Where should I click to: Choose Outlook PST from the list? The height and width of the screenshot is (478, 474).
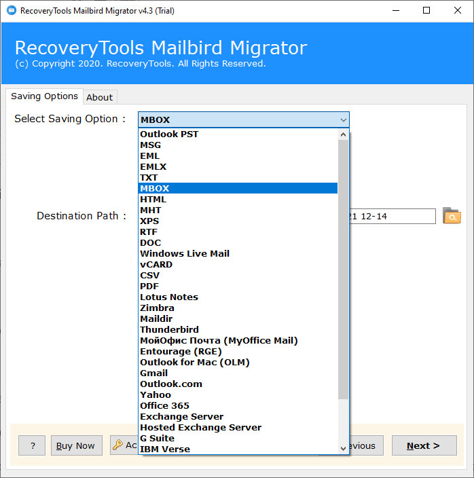pos(238,134)
